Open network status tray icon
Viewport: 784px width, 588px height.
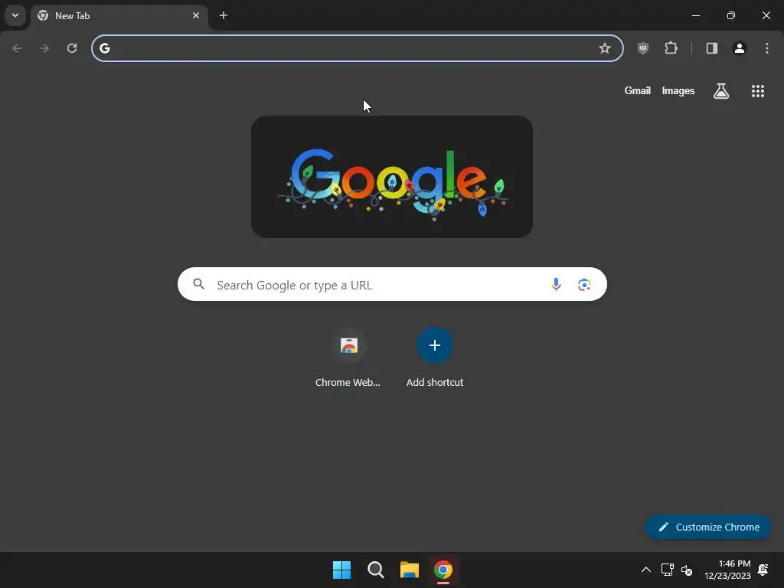[667, 570]
